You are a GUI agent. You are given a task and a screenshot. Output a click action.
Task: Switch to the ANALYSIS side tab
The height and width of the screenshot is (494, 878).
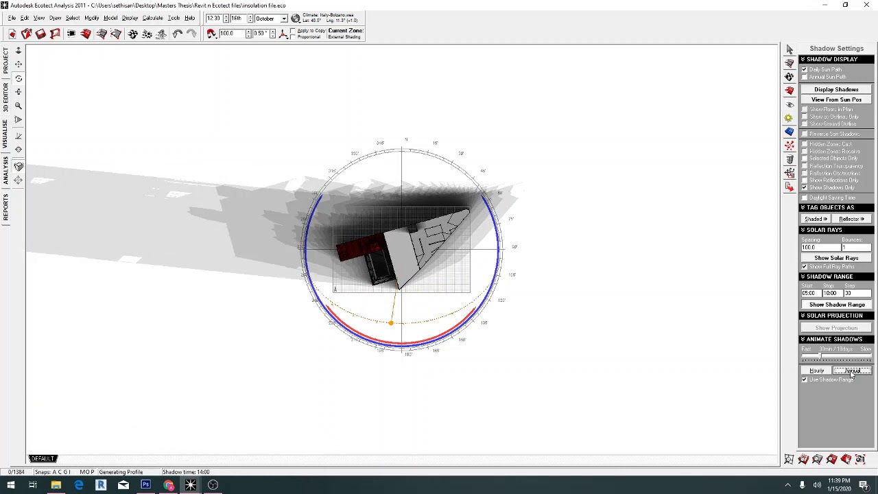point(5,172)
